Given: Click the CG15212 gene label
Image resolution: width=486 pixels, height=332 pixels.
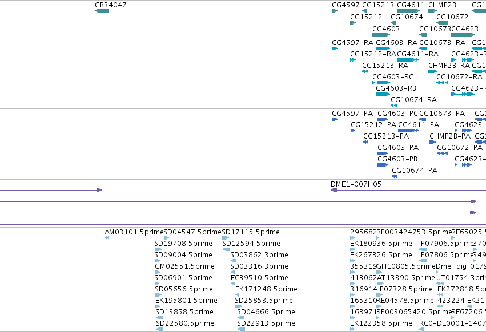Looking at the screenshot, I should [366, 17].
